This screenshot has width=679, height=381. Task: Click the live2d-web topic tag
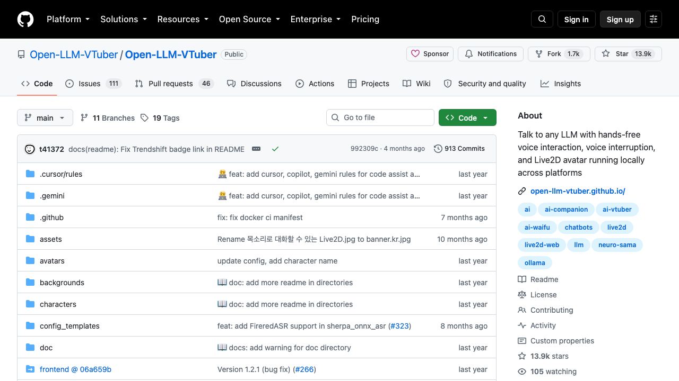(x=542, y=245)
